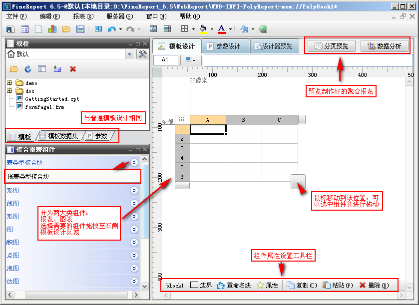
Task: Click the fill color paint bucket
Action: (203, 29)
